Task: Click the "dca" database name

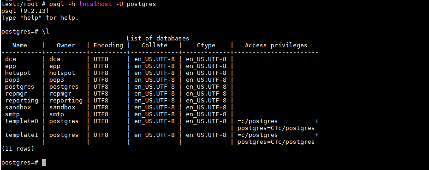Action: (11, 59)
